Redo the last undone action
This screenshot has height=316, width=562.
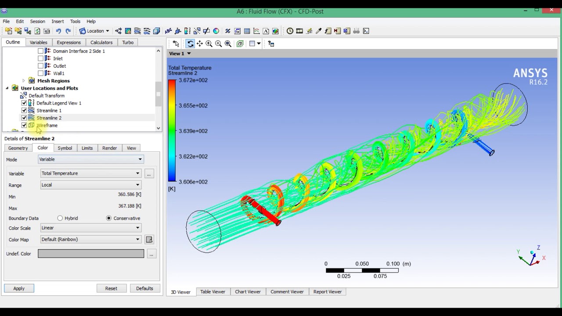click(68, 31)
